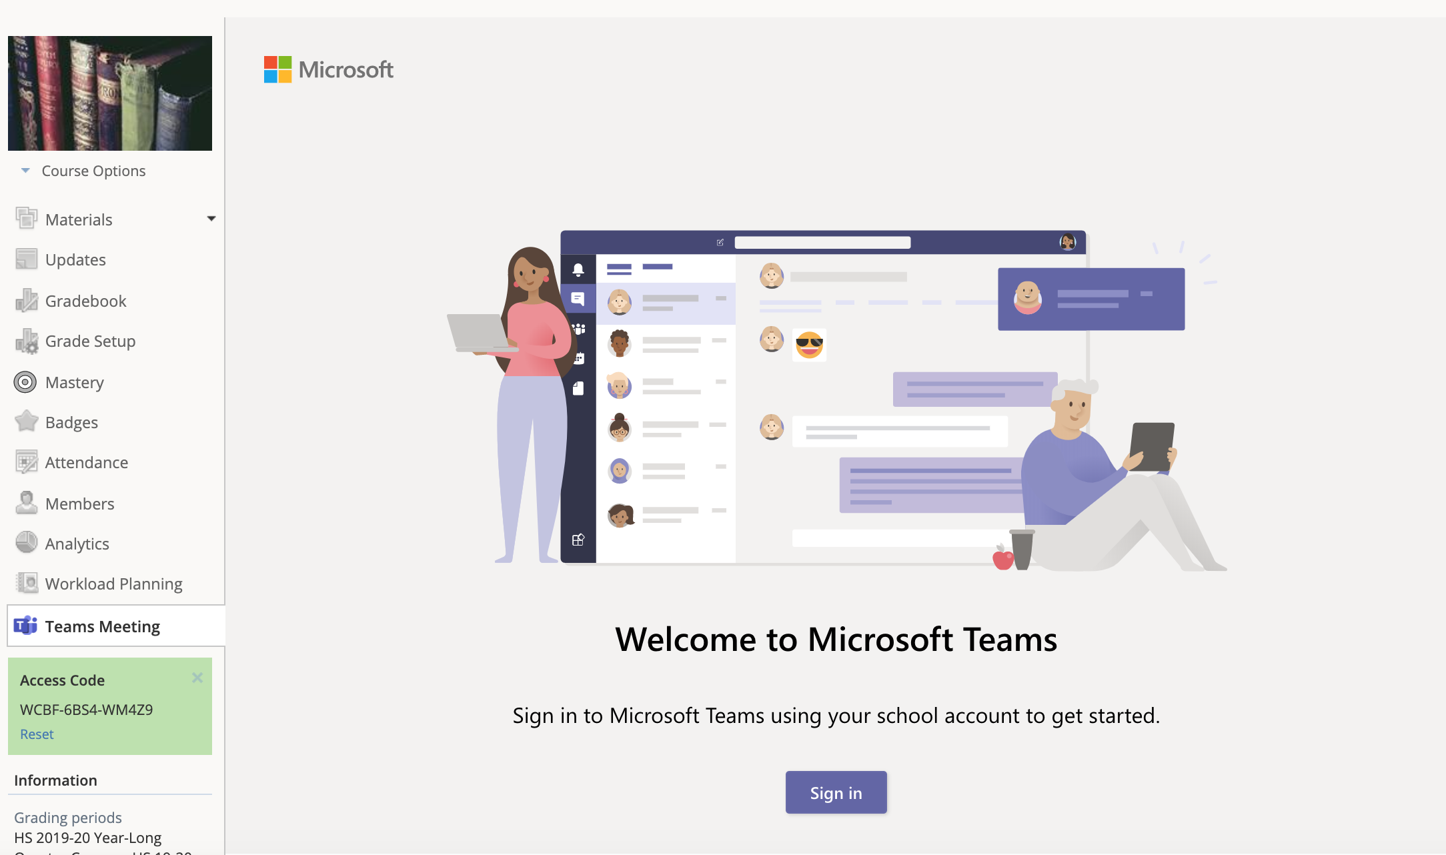Open Grading periods link
The width and height of the screenshot is (1446, 855).
click(68, 818)
